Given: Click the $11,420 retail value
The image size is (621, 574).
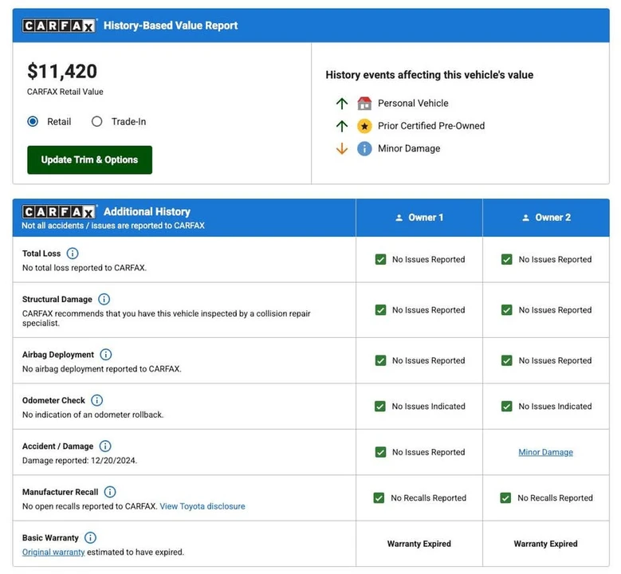Looking at the screenshot, I should (62, 72).
